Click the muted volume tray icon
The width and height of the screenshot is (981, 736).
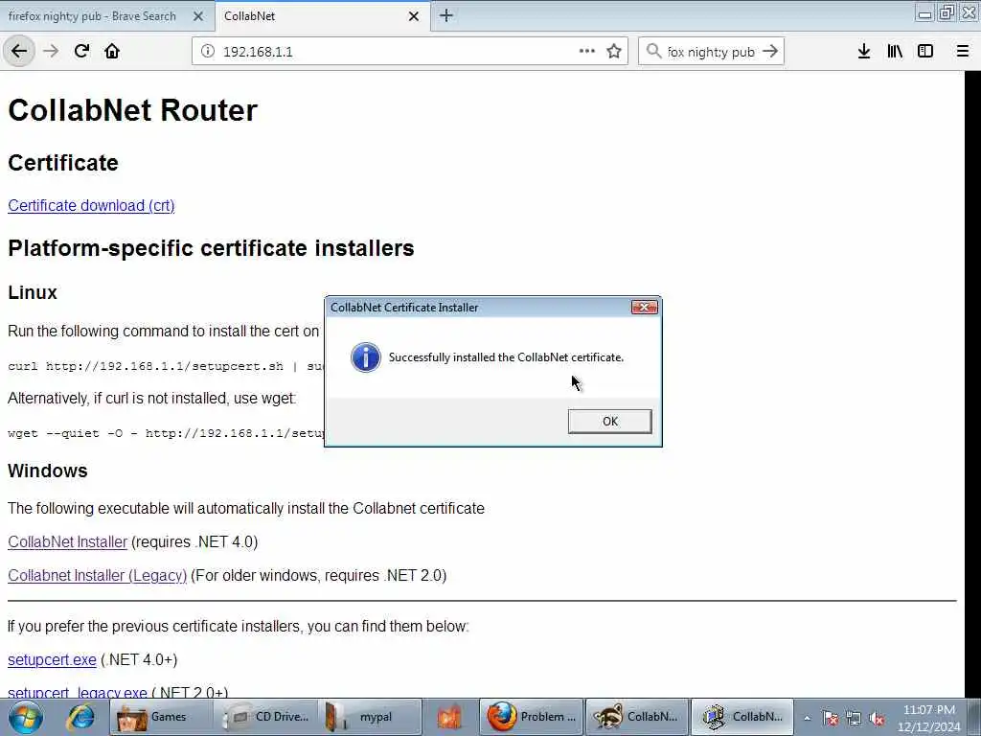pyautogui.click(x=878, y=719)
